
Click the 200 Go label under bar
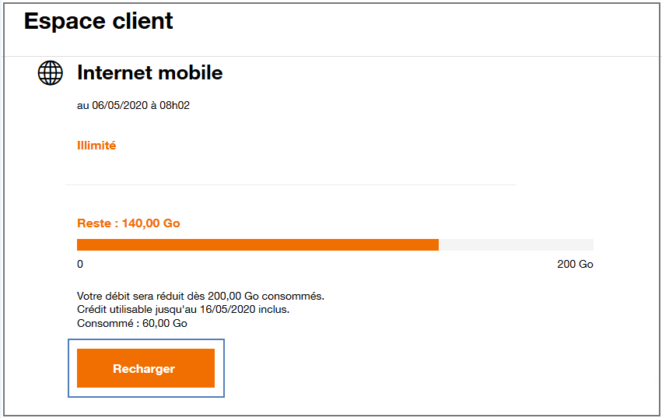pyautogui.click(x=575, y=264)
